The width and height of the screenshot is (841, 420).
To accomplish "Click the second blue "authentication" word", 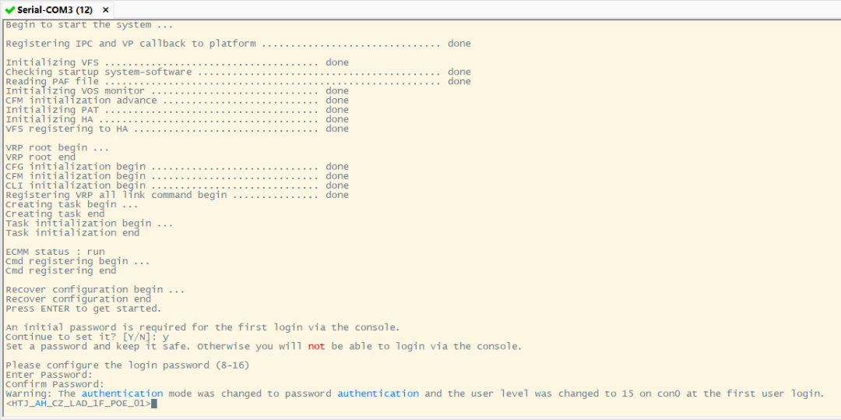I will click(378, 394).
